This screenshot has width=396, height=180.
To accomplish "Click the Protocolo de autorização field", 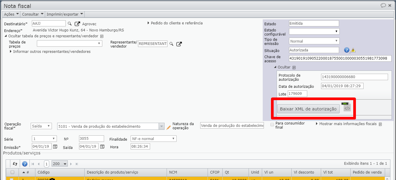I will coord(354,77).
